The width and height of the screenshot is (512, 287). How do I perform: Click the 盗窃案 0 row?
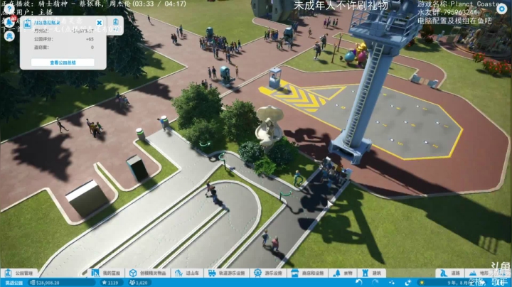coord(64,48)
